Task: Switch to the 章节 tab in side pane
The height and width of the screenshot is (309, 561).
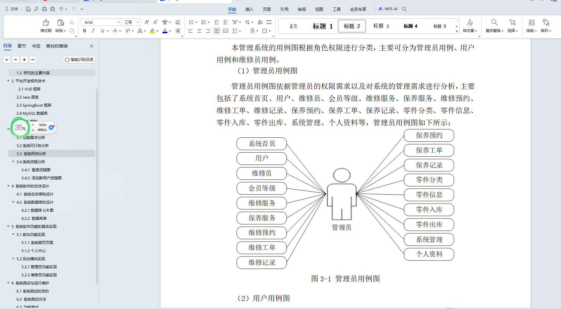Action: tap(22, 46)
